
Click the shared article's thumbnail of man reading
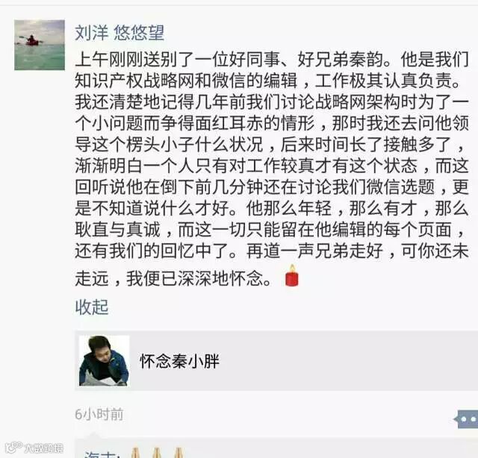(x=105, y=361)
